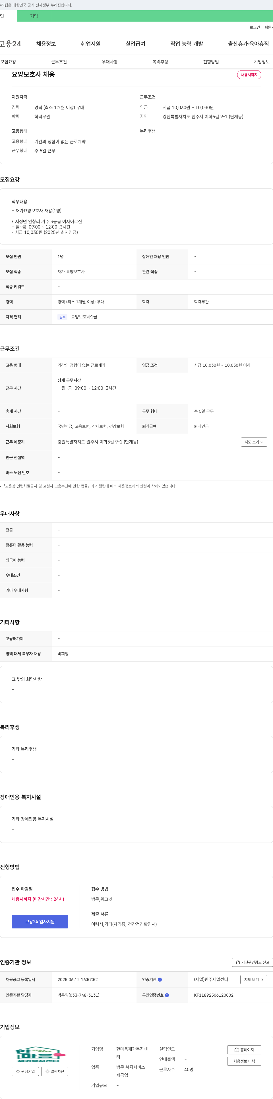Select the 40명 employee count
Viewport: 273px width, 1099px height.
click(189, 1069)
